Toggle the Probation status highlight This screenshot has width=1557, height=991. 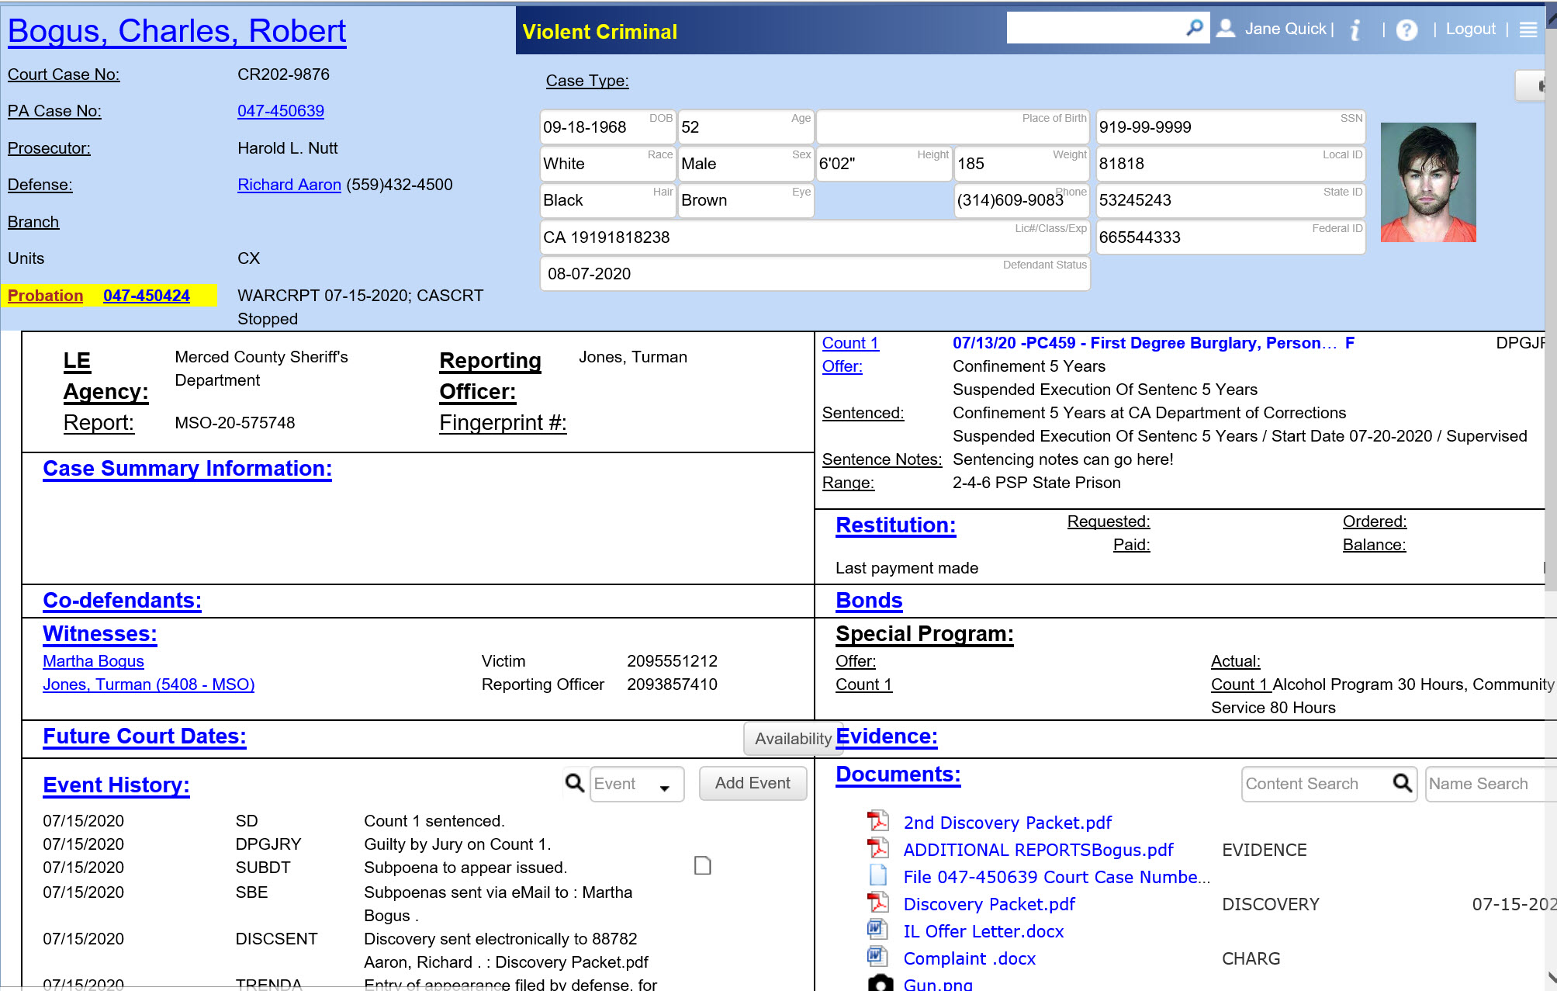point(46,295)
